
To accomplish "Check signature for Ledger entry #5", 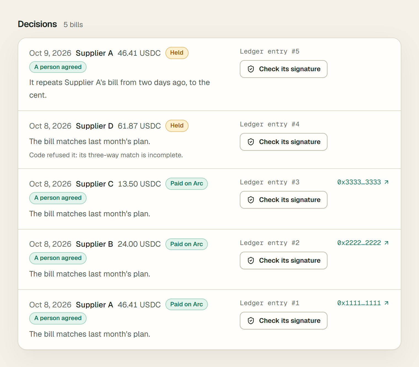I will (284, 69).
